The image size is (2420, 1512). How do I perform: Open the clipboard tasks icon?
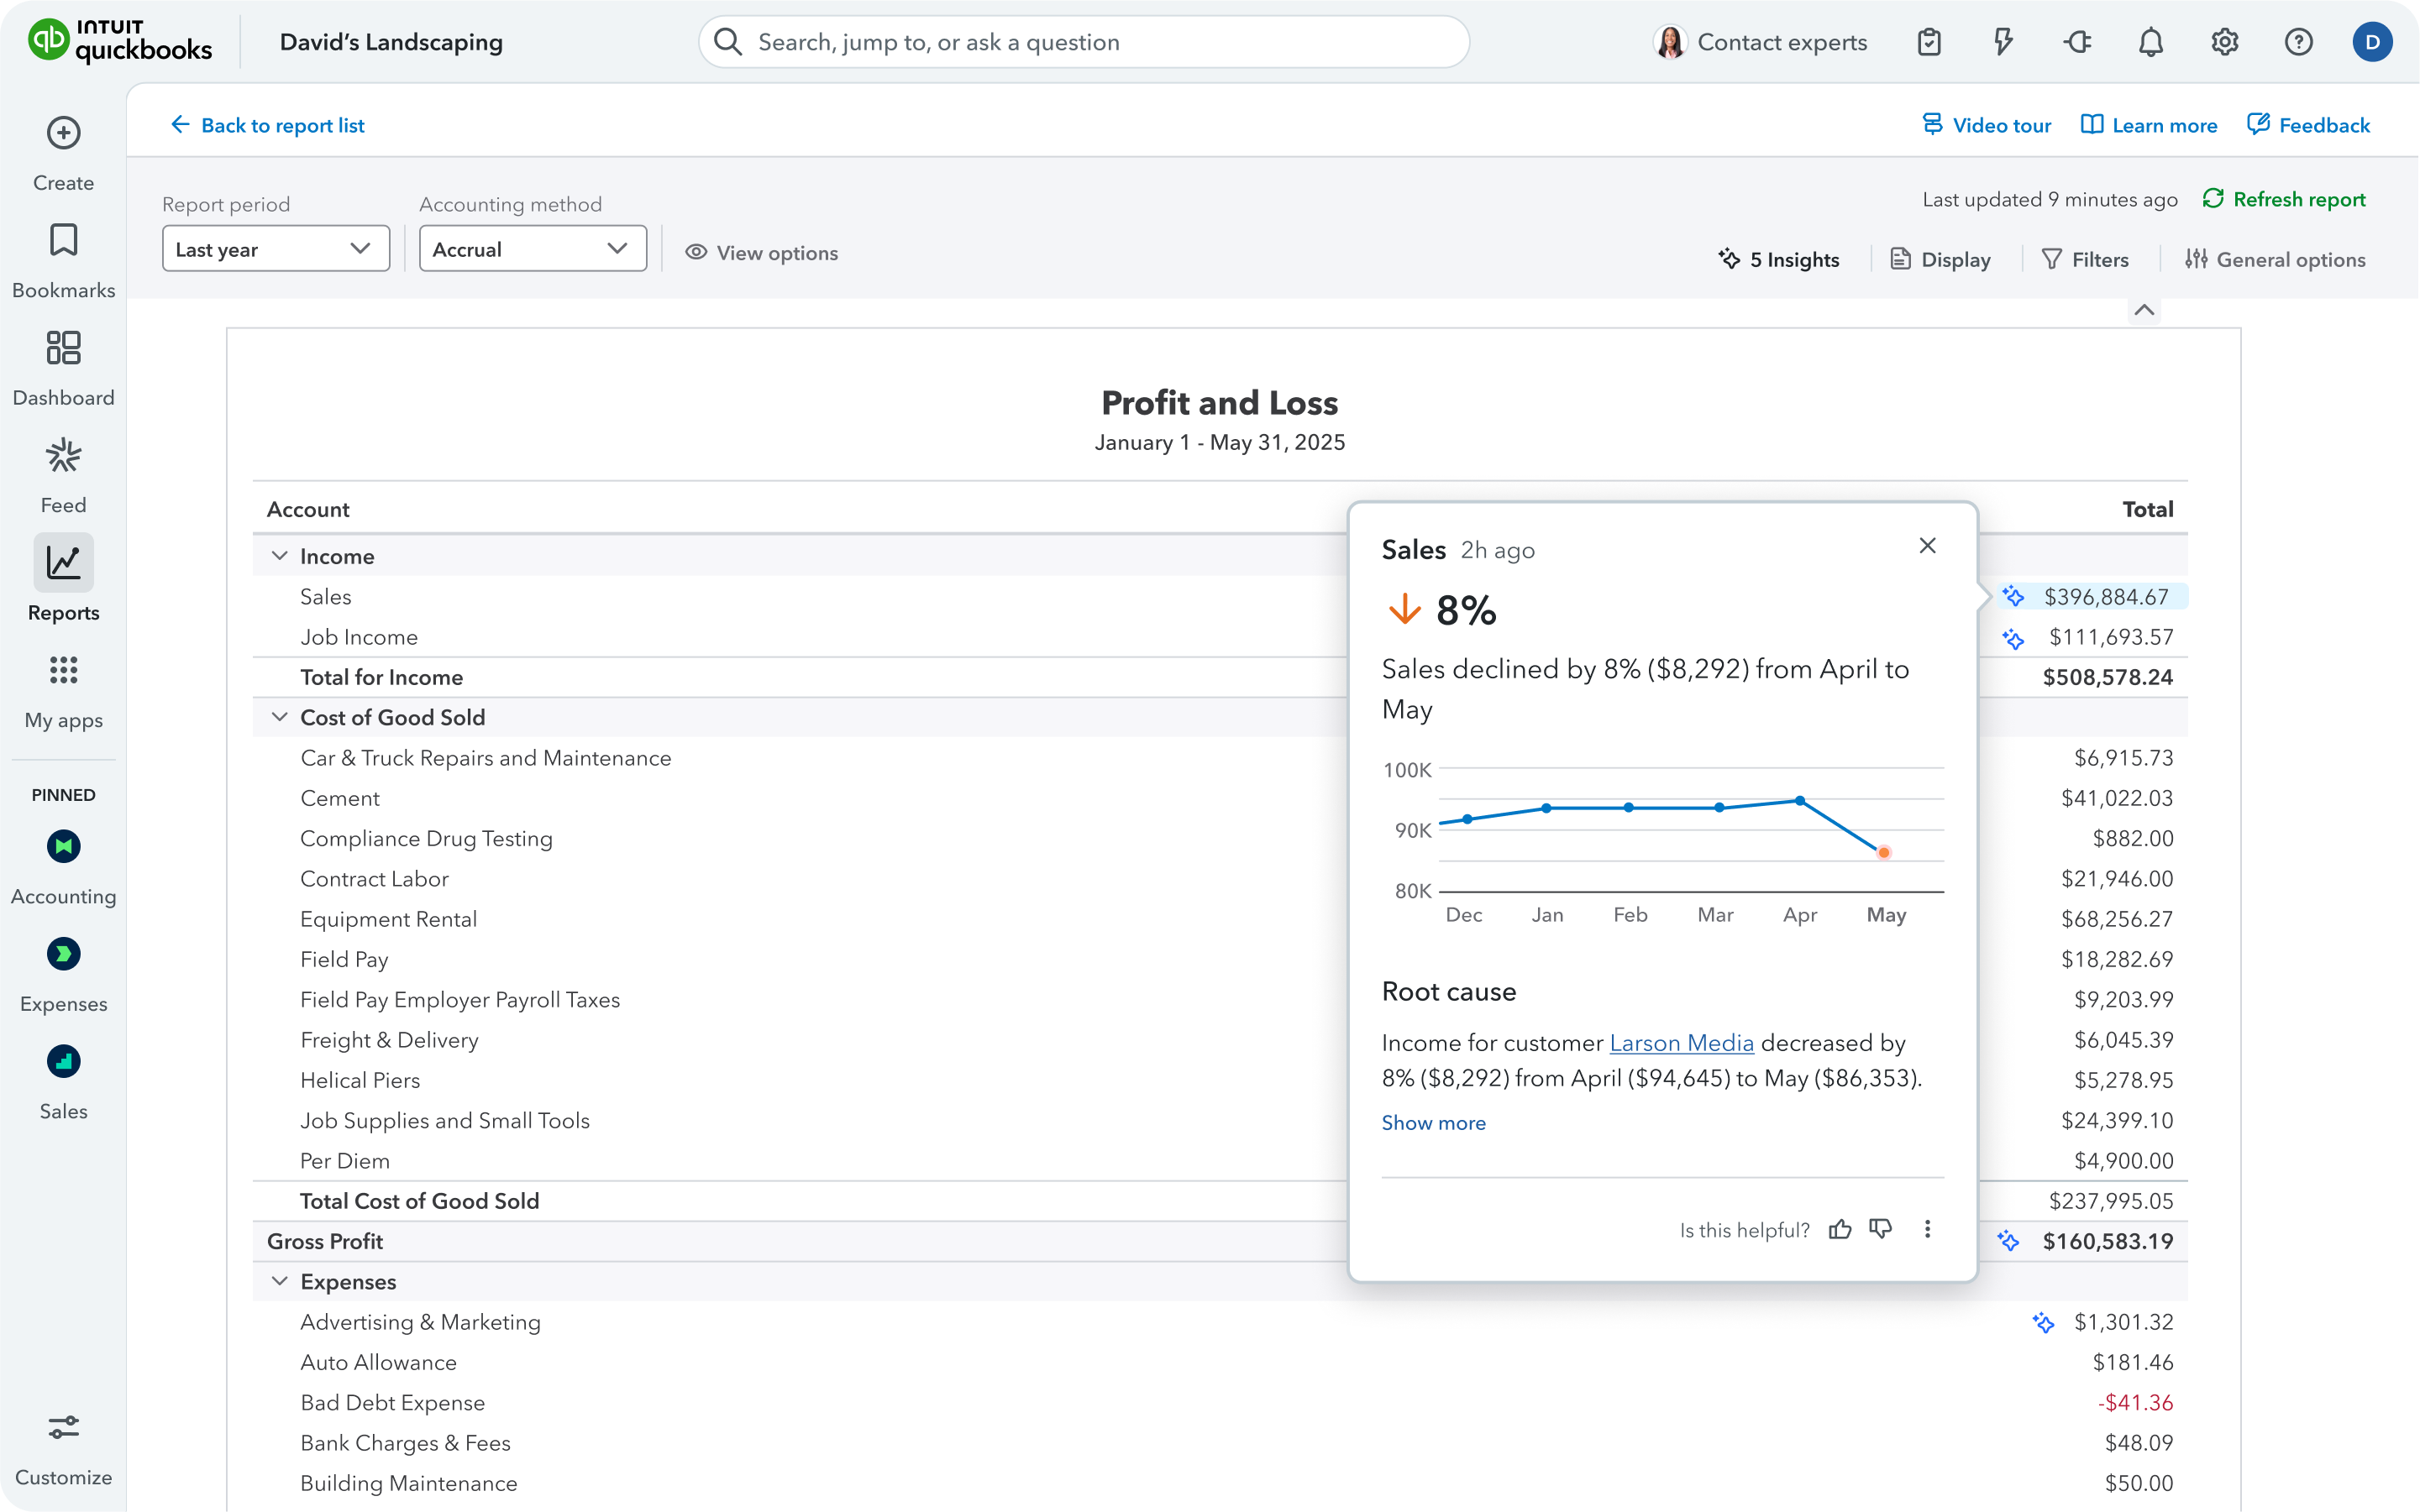[1929, 42]
